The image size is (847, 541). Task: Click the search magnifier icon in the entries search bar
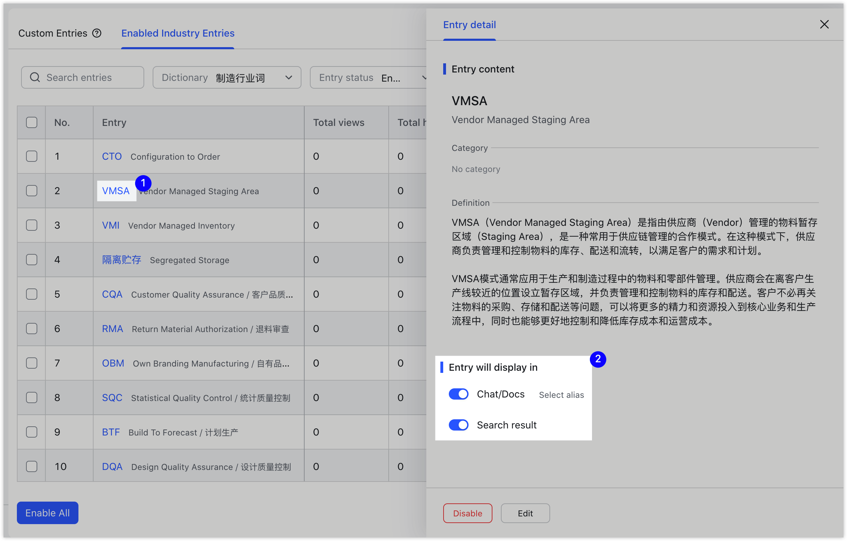(x=35, y=77)
